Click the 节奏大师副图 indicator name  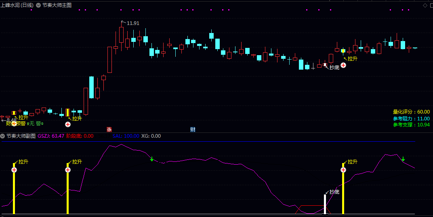pyautogui.click(x=21, y=136)
